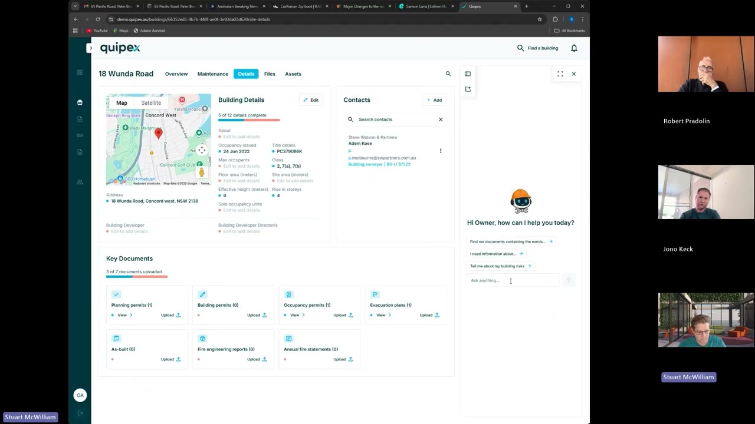Click the Occupancy permits badge icon
This screenshot has width=755, height=424.
click(x=288, y=294)
